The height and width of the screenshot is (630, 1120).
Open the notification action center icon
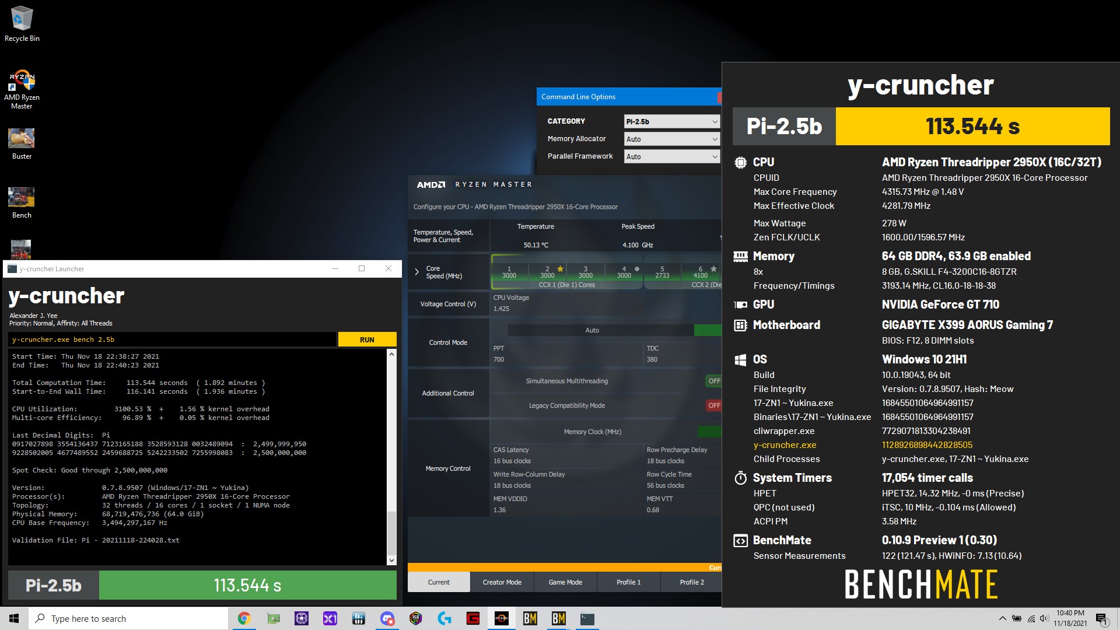coord(1101,618)
